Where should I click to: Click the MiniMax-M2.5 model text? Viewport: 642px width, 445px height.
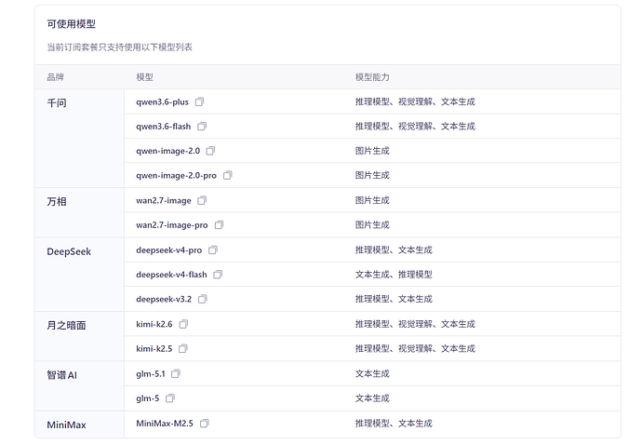(x=165, y=424)
